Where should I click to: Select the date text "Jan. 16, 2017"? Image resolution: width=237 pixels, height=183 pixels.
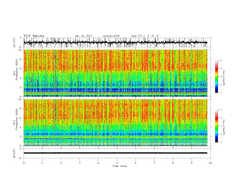(x=83, y=36)
